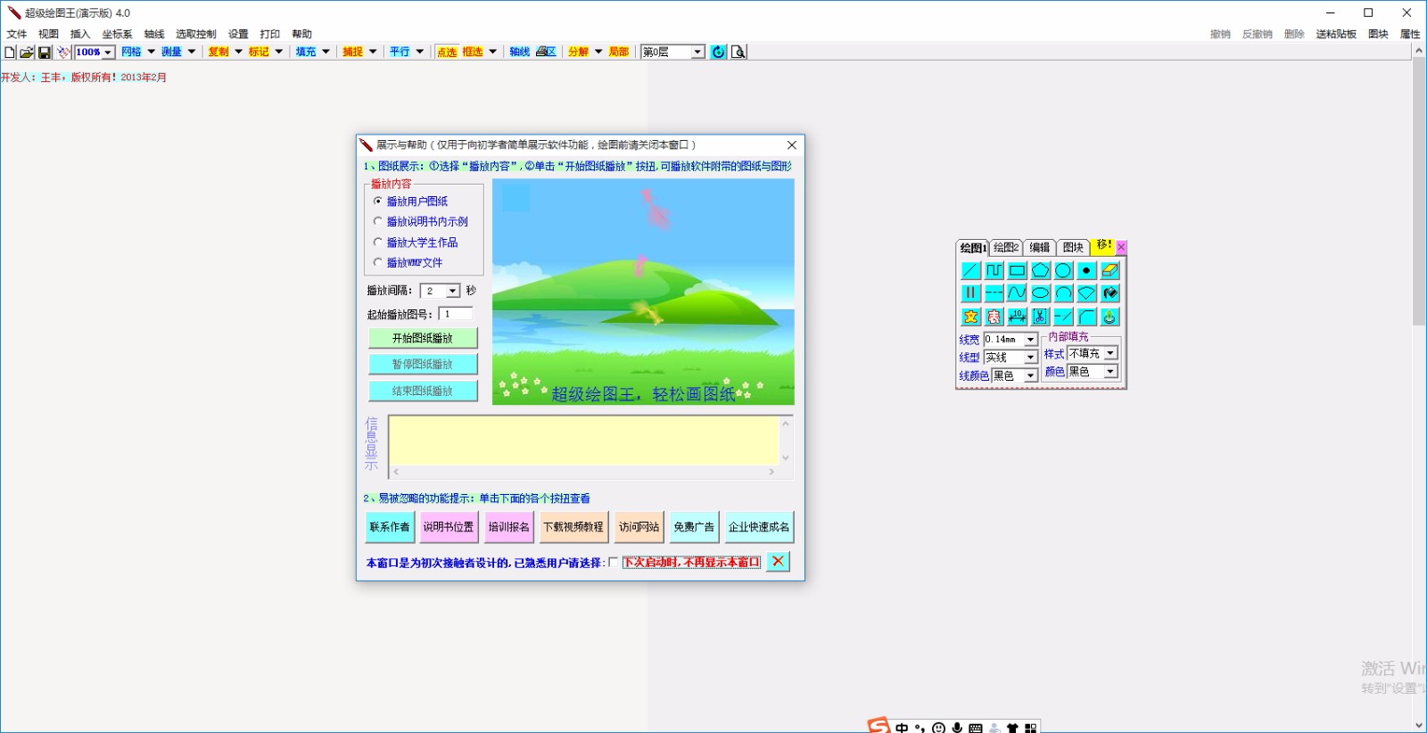Viewport: 1427px width, 733px height.
Task: Select the text (文) tool
Action: click(x=970, y=317)
